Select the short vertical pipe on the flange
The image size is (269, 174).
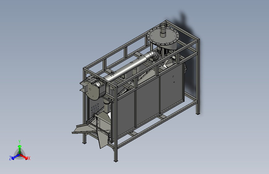(163, 30)
